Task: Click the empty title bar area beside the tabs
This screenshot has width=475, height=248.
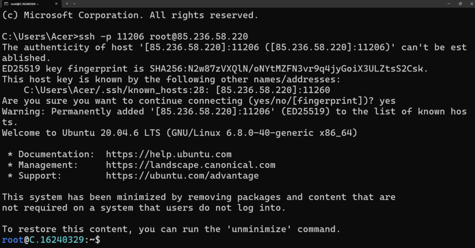Action: pos(261,4)
